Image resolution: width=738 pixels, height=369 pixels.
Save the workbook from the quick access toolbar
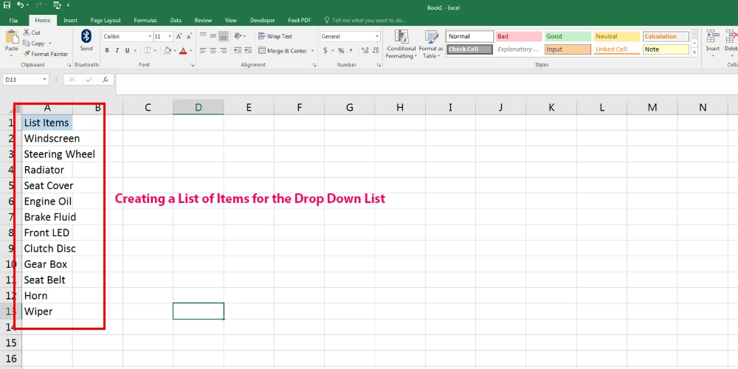pyautogui.click(x=7, y=5)
